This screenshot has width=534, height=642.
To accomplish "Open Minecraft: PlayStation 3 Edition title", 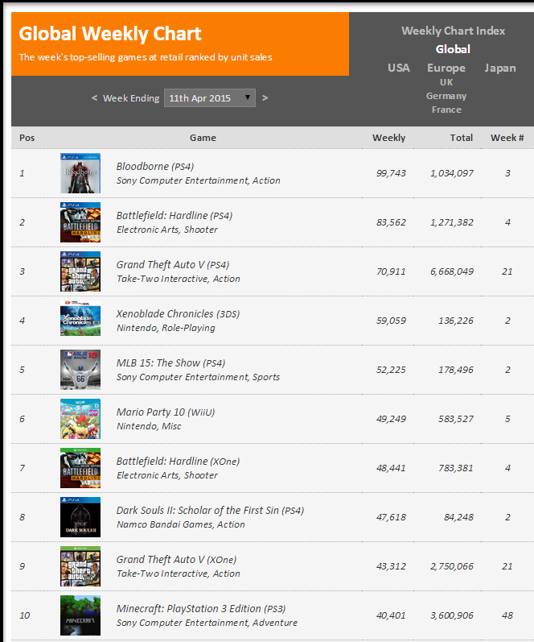I will 201,609.
